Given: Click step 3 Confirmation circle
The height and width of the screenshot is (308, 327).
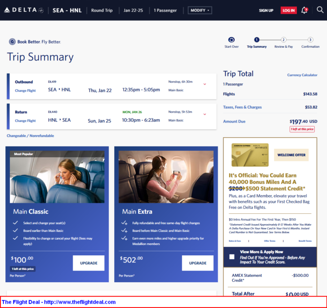Looking at the screenshot, I should [x=310, y=40].
